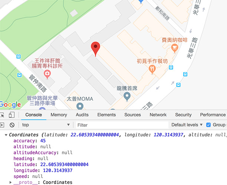This screenshot has height=185, width=227.
Task: Click the bus stop icon left of 管仲南路
Action: [19, 75]
